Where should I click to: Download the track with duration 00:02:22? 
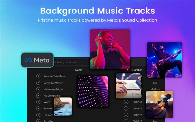tap(126, 115)
